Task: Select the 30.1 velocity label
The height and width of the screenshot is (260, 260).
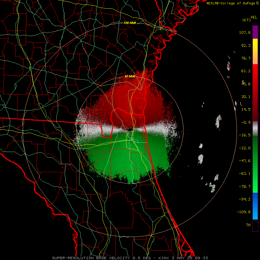Action: point(246,97)
